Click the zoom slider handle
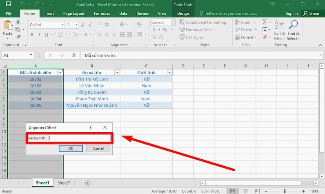 coord(285,191)
